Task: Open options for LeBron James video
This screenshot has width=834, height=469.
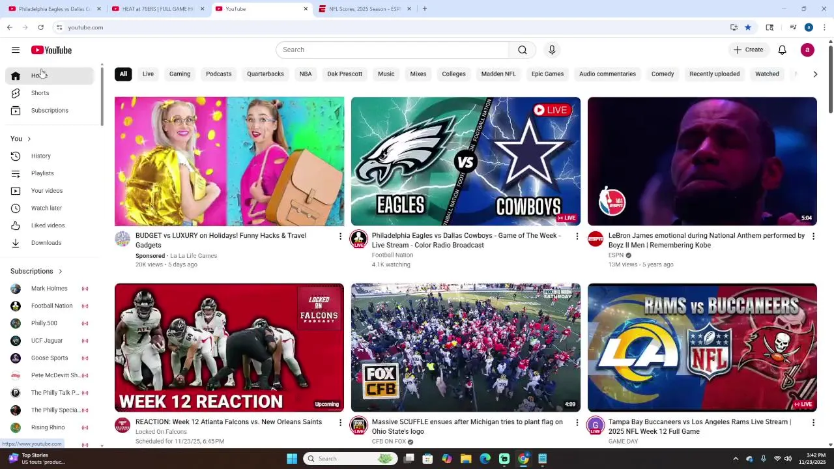Action: pos(813,236)
